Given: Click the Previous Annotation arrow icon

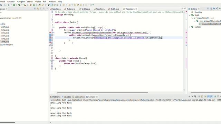Looking at the screenshot, I should (69, 5).
